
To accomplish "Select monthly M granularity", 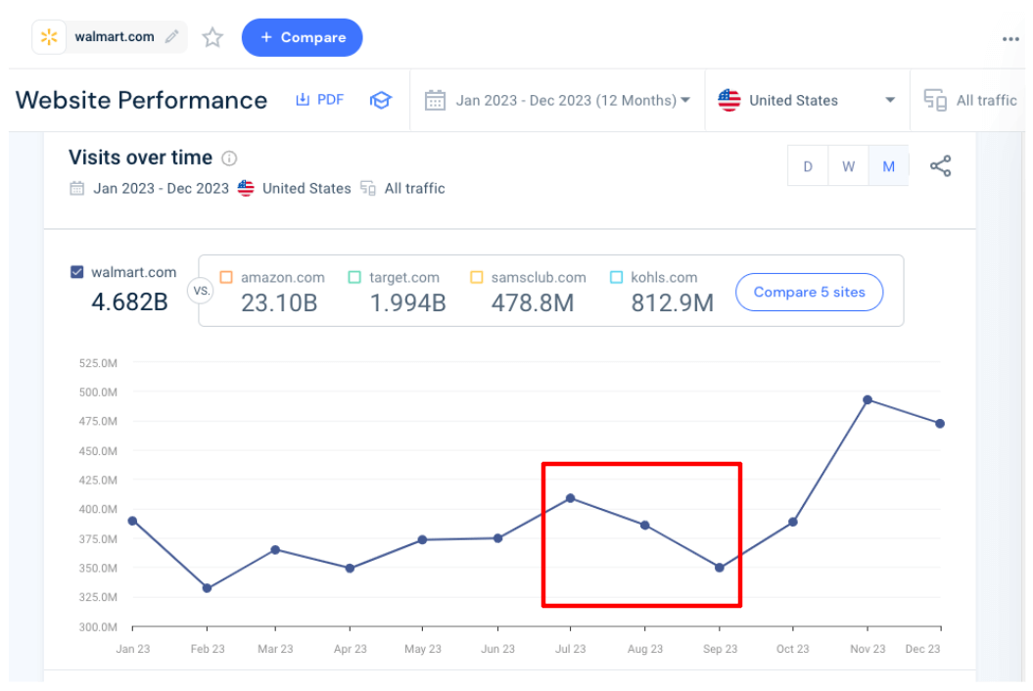I will point(889,166).
